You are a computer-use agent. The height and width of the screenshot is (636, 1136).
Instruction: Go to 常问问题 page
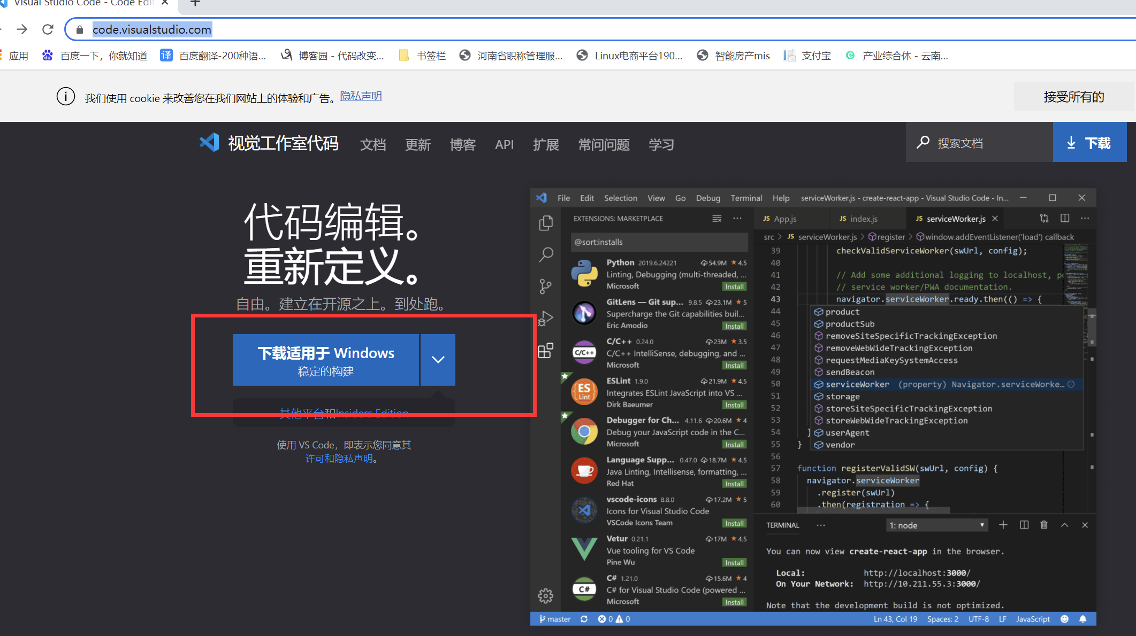[604, 144]
